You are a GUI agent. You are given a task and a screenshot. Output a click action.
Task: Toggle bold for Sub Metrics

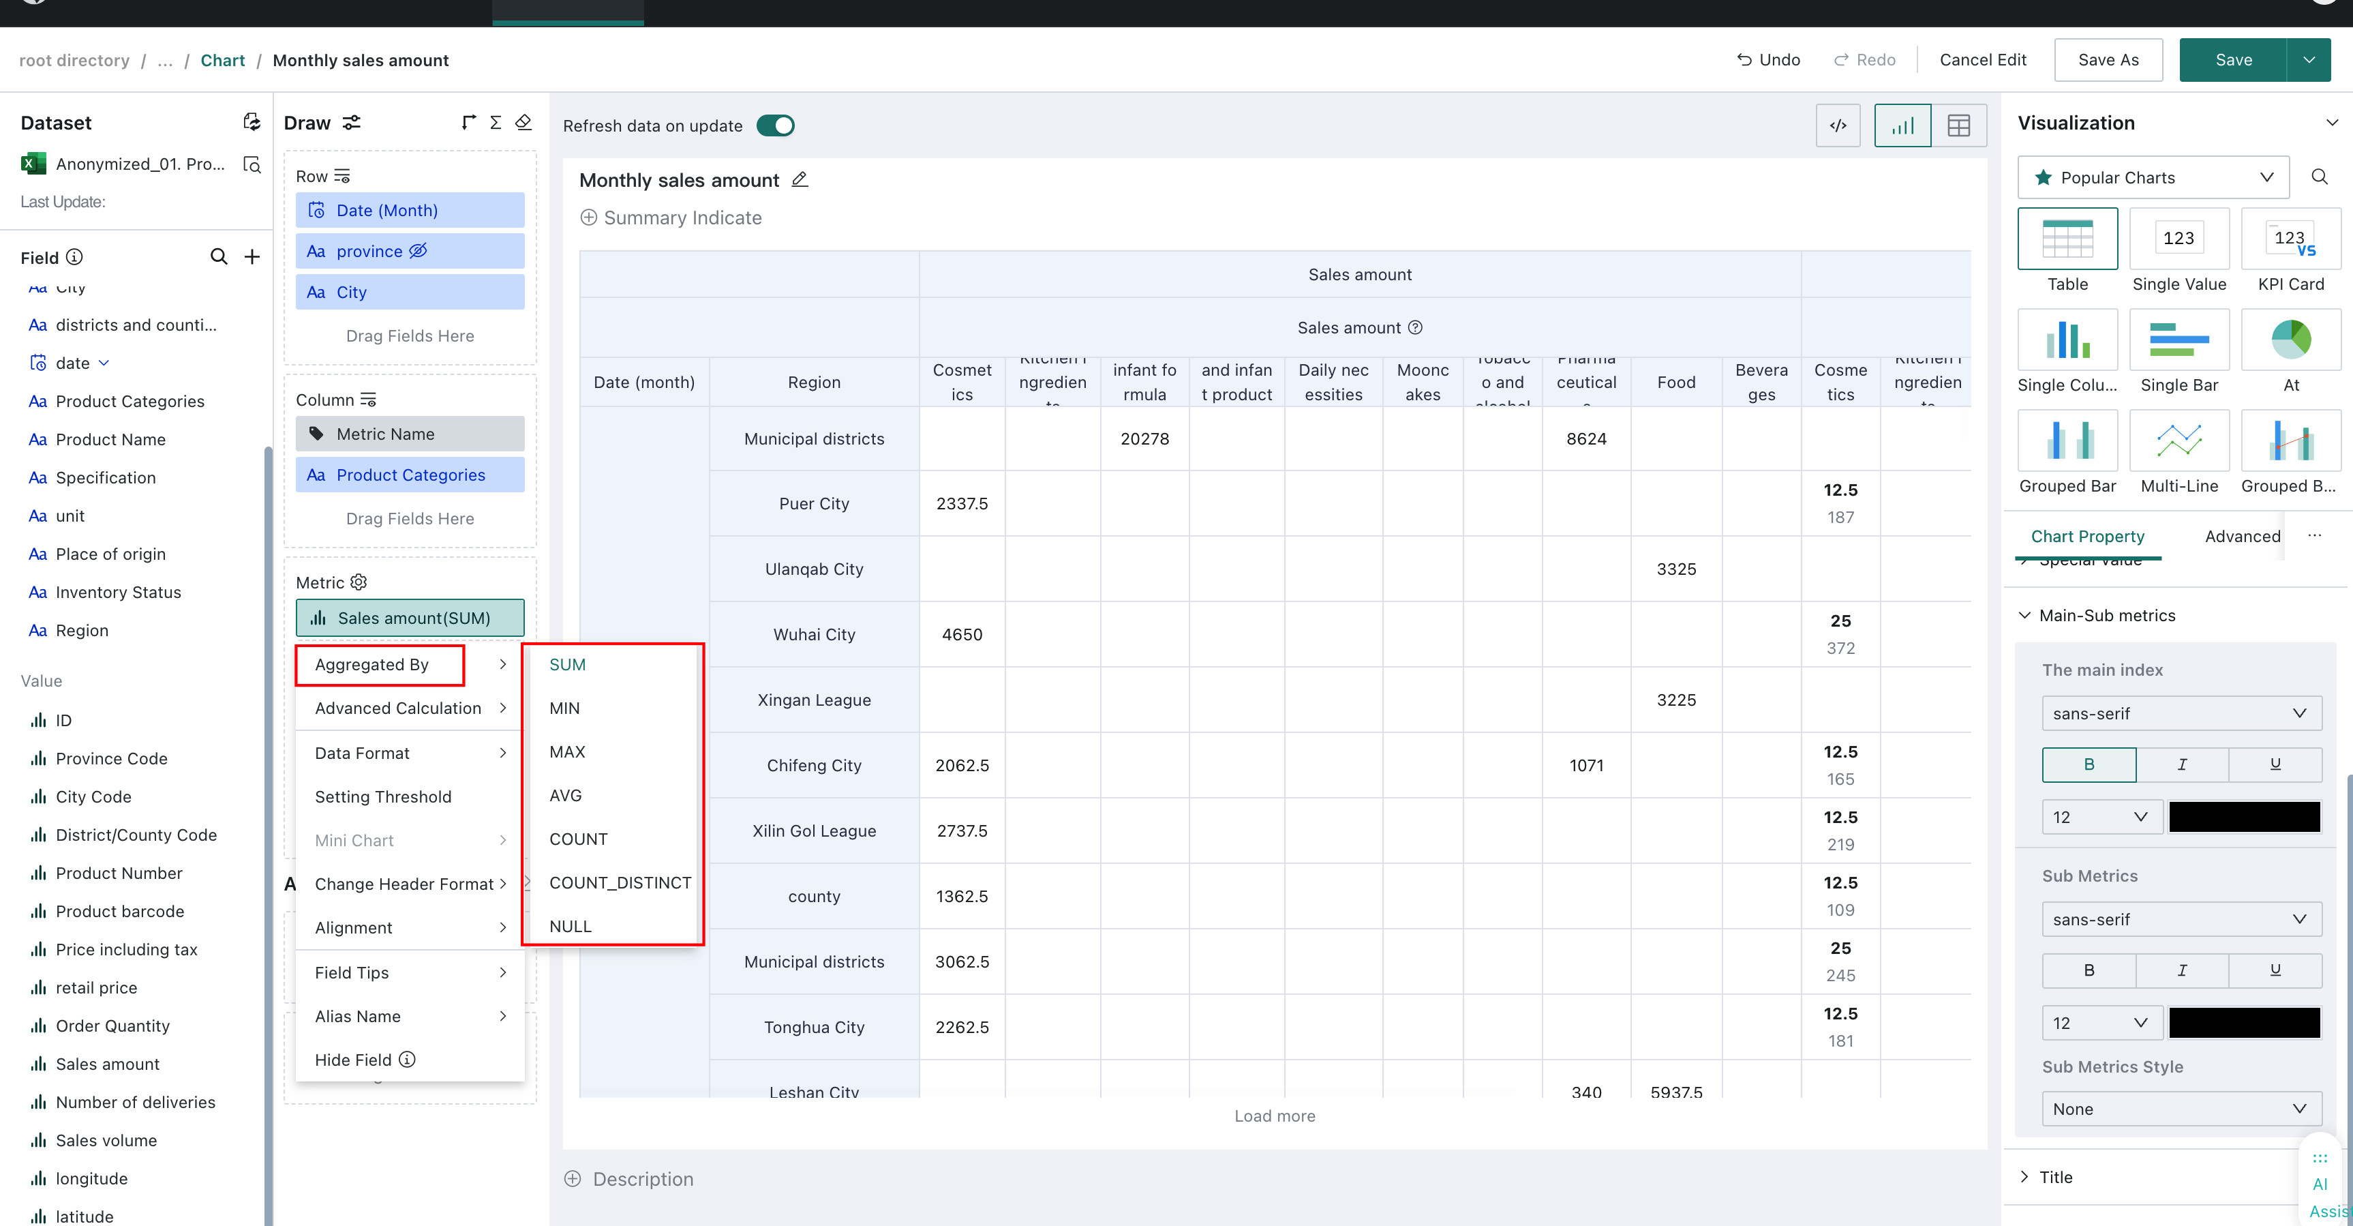[2089, 970]
